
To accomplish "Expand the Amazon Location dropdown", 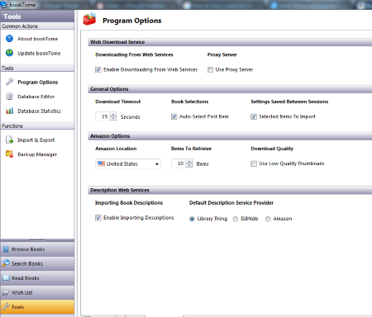I will tap(156, 164).
